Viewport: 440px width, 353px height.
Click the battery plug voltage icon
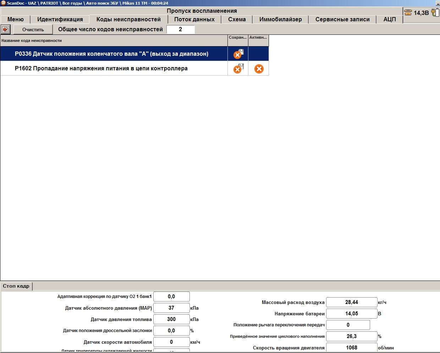pos(435,12)
